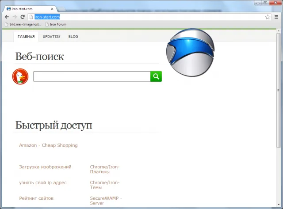Screen dimensions: 283x209
Task: Minimize the browser window
Action: 258,3
